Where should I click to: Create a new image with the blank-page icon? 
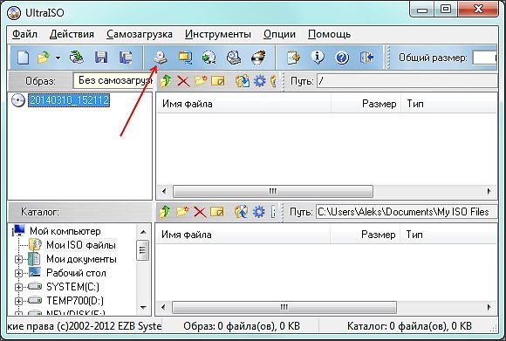click(x=24, y=58)
